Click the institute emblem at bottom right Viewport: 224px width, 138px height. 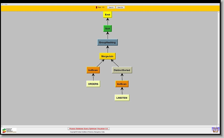(215, 130)
